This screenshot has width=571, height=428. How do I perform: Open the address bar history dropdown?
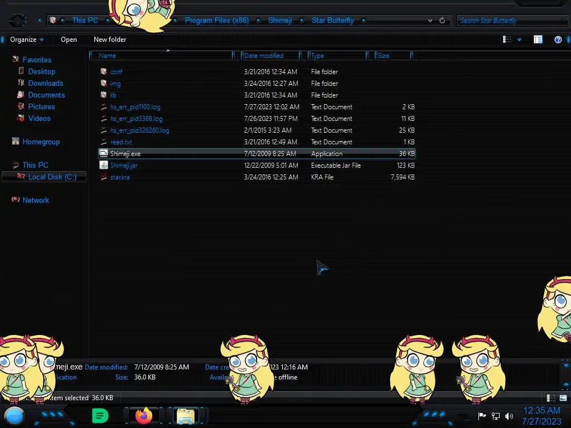pos(430,21)
